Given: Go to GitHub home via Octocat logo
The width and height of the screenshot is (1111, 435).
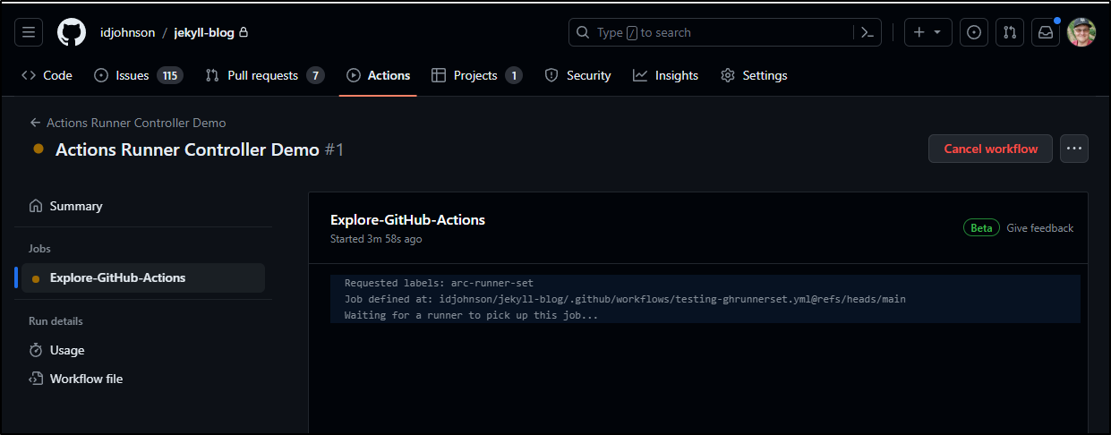Looking at the screenshot, I should point(72,32).
